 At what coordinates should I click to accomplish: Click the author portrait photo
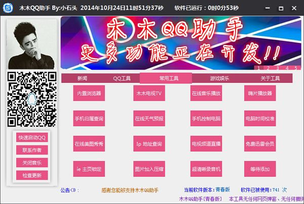[32, 44]
